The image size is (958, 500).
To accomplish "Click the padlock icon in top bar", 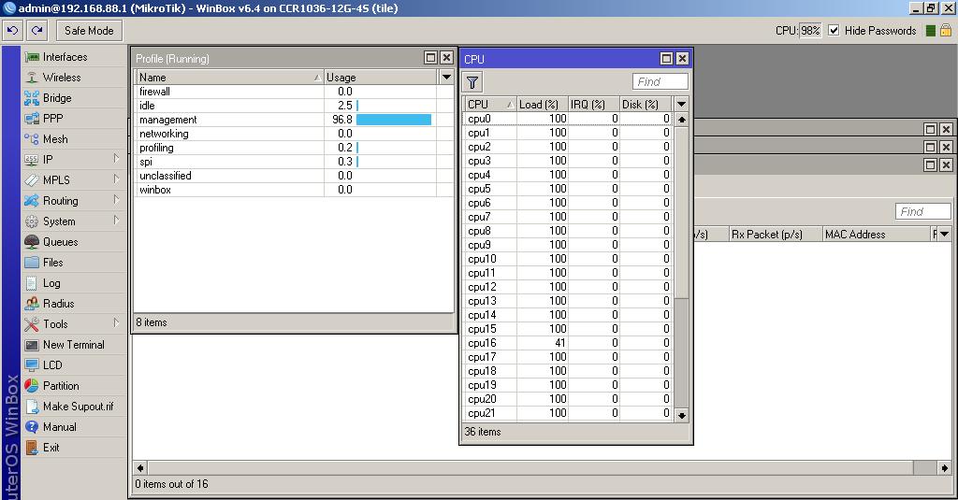I will [946, 31].
